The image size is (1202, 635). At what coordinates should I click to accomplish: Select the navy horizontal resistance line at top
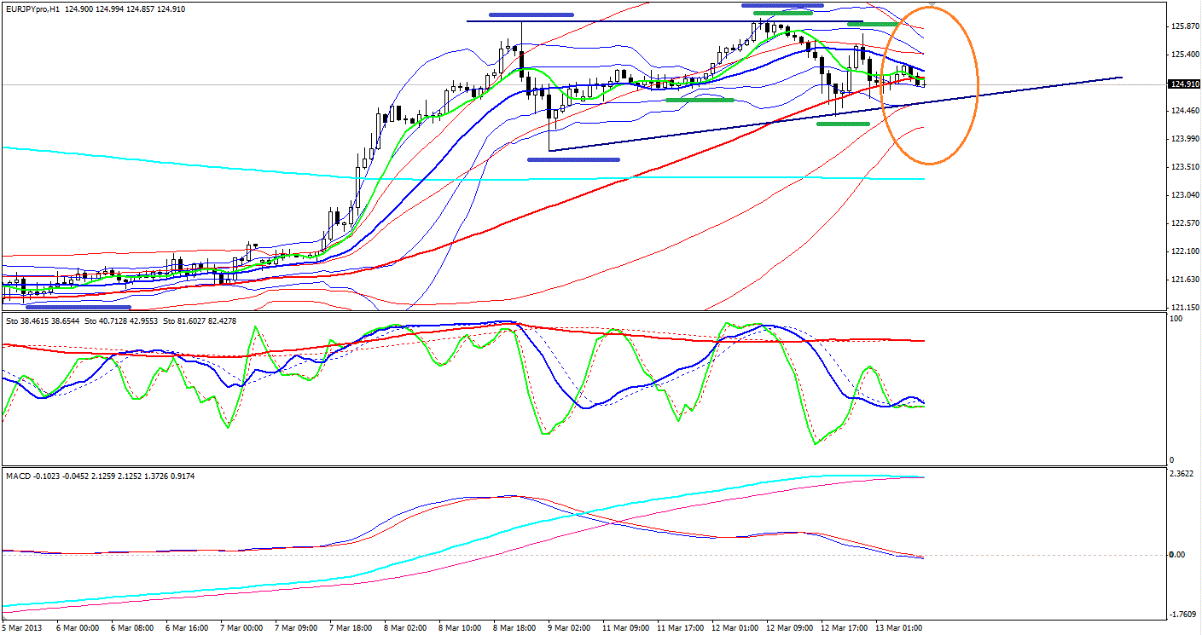click(665, 21)
